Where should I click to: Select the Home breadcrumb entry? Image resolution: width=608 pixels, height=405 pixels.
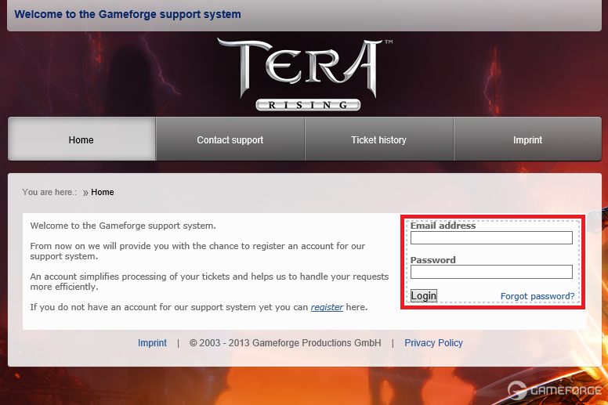[x=103, y=192]
